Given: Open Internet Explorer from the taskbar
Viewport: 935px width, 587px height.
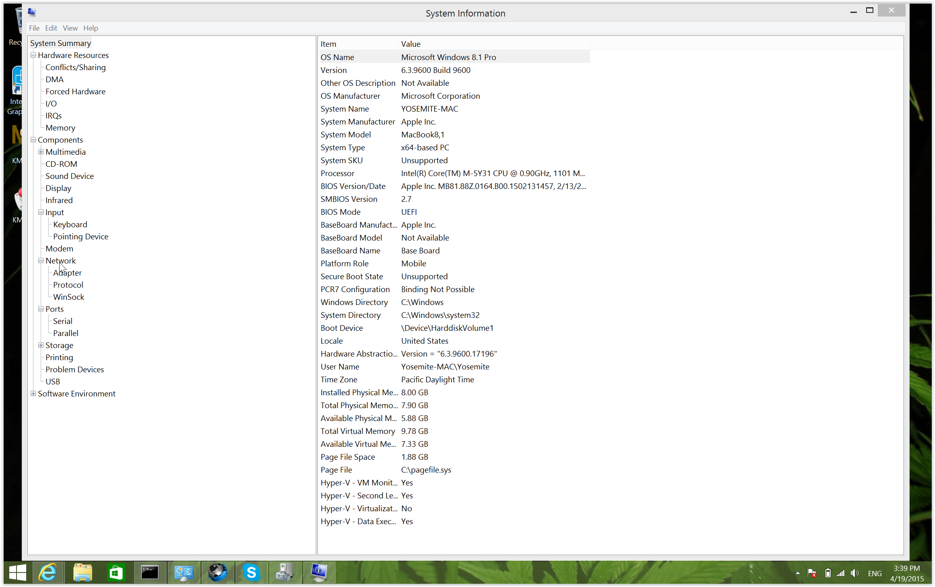Looking at the screenshot, I should [x=48, y=572].
